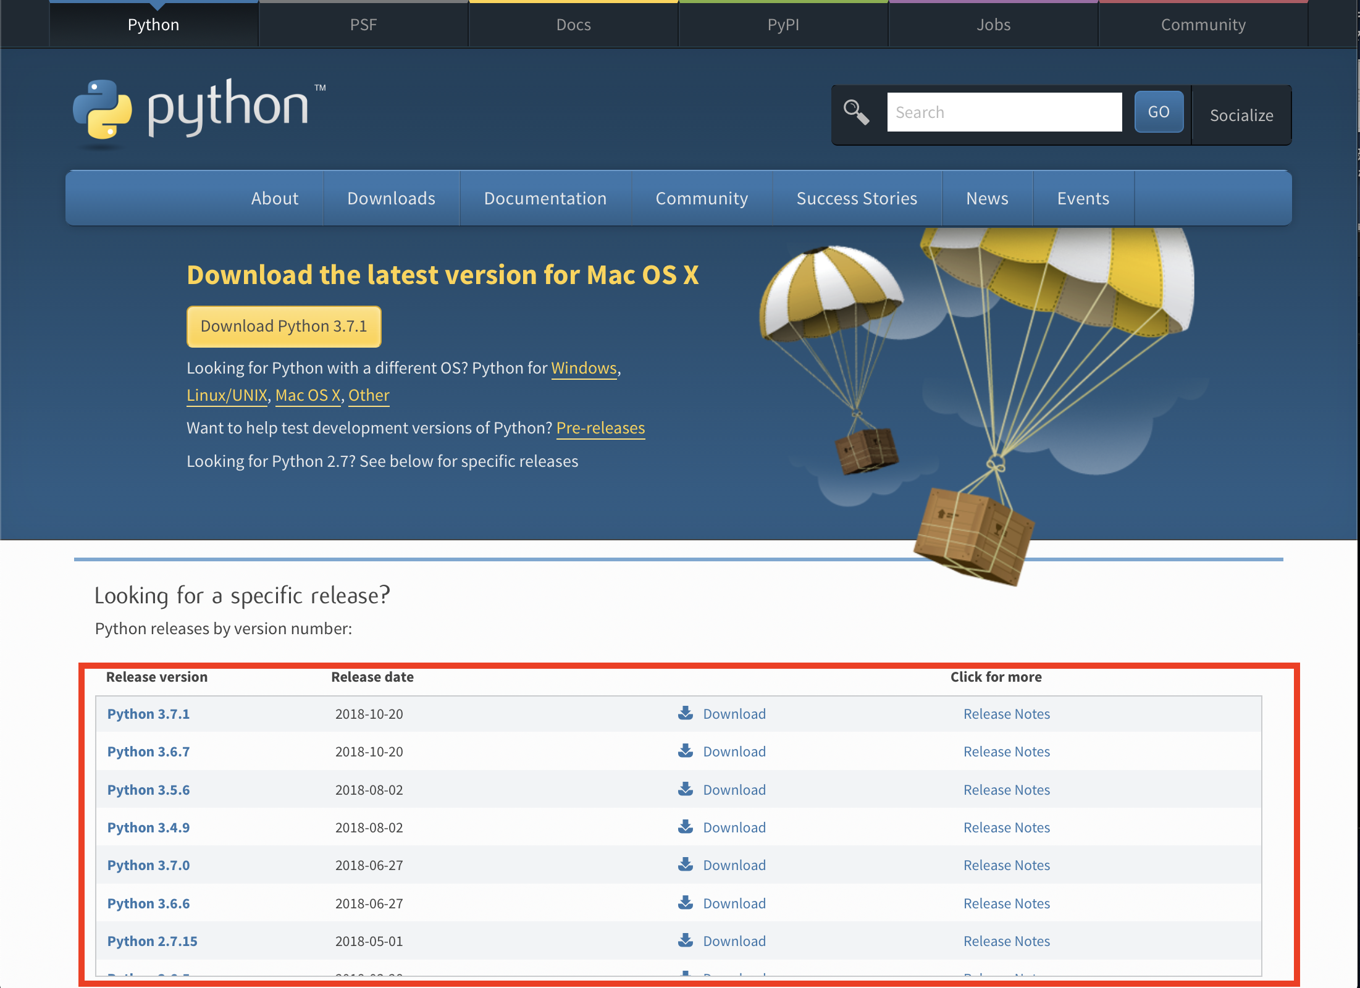Image resolution: width=1360 pixels, height=988 pixels.
Task: Open the News menu
Action: coord(988,198)
